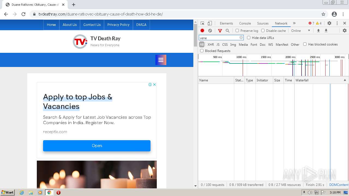
Task: Check the Blocked Requests box
Action: click(202, 51)
